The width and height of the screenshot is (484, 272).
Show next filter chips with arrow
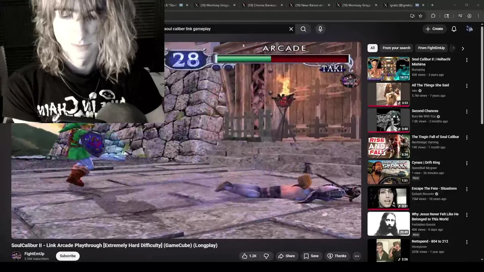[462, 48]
